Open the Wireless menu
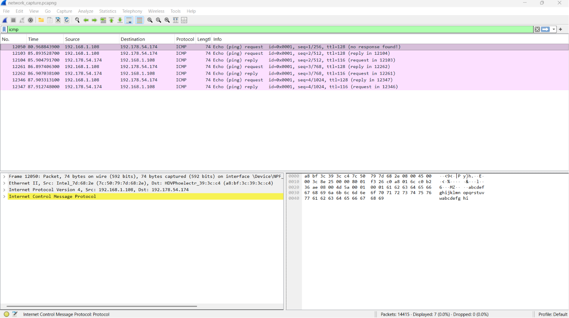 click(156, 11)
